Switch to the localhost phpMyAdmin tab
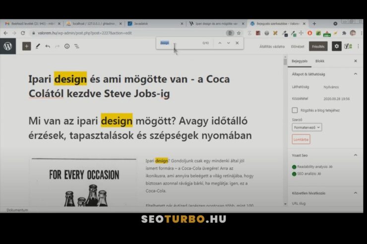Screen dimensions: 367x244 (94, 24)
